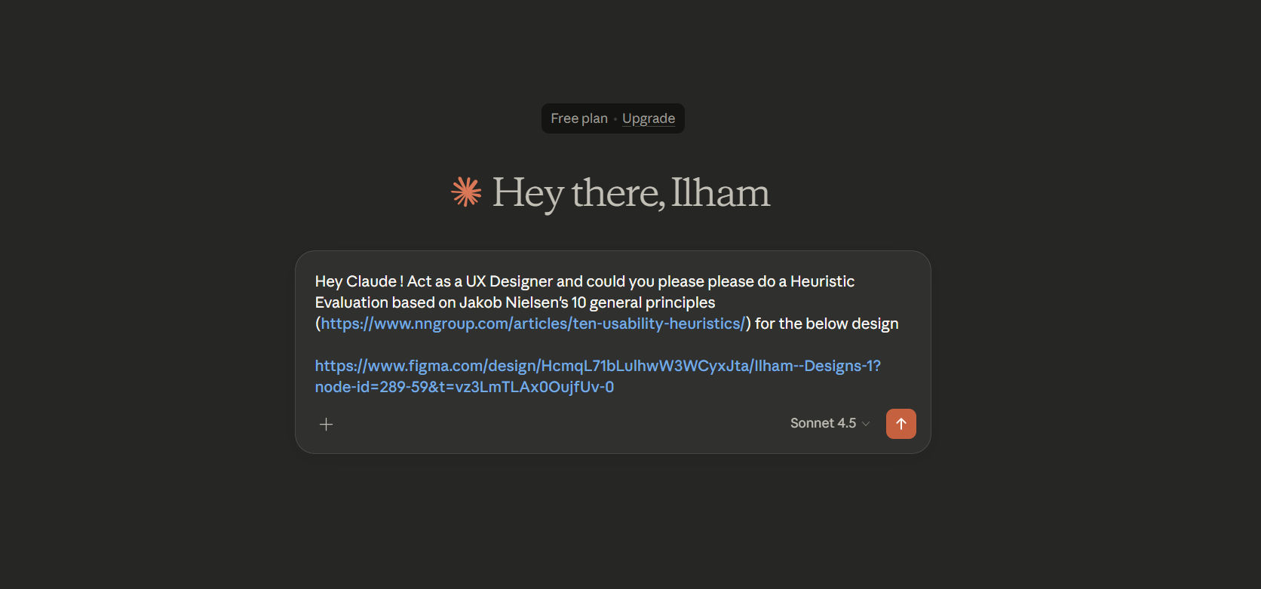Open the nngroup usability heuristics link
Viewport: 1261px width, 589px height.
(533, 324)
